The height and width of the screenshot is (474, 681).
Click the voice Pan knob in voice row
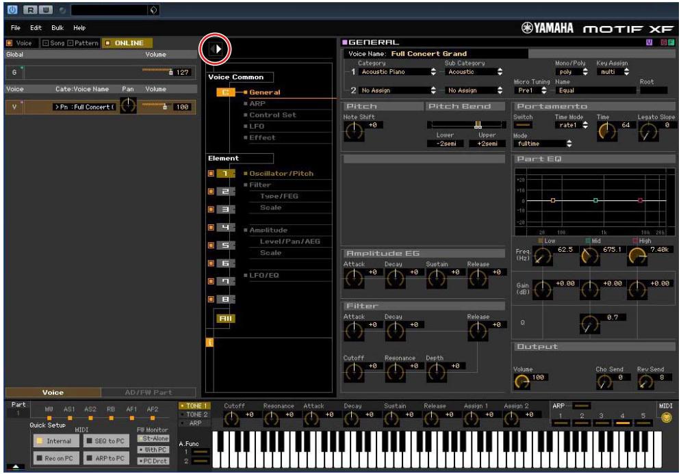click(128, 105)
